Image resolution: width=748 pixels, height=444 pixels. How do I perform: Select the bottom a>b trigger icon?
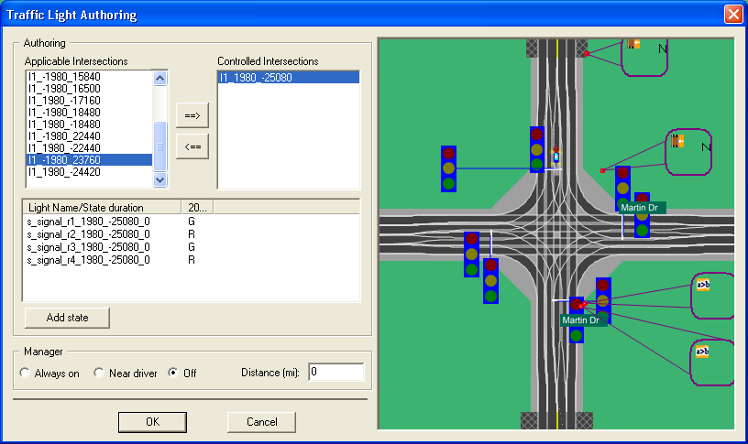tap(702, 352)
